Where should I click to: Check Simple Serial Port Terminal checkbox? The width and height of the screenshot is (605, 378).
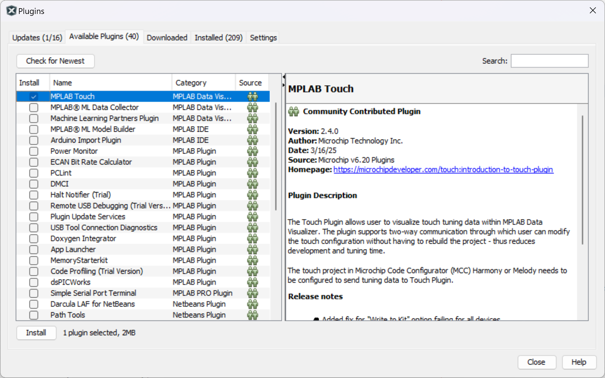(x=33, y=293)
